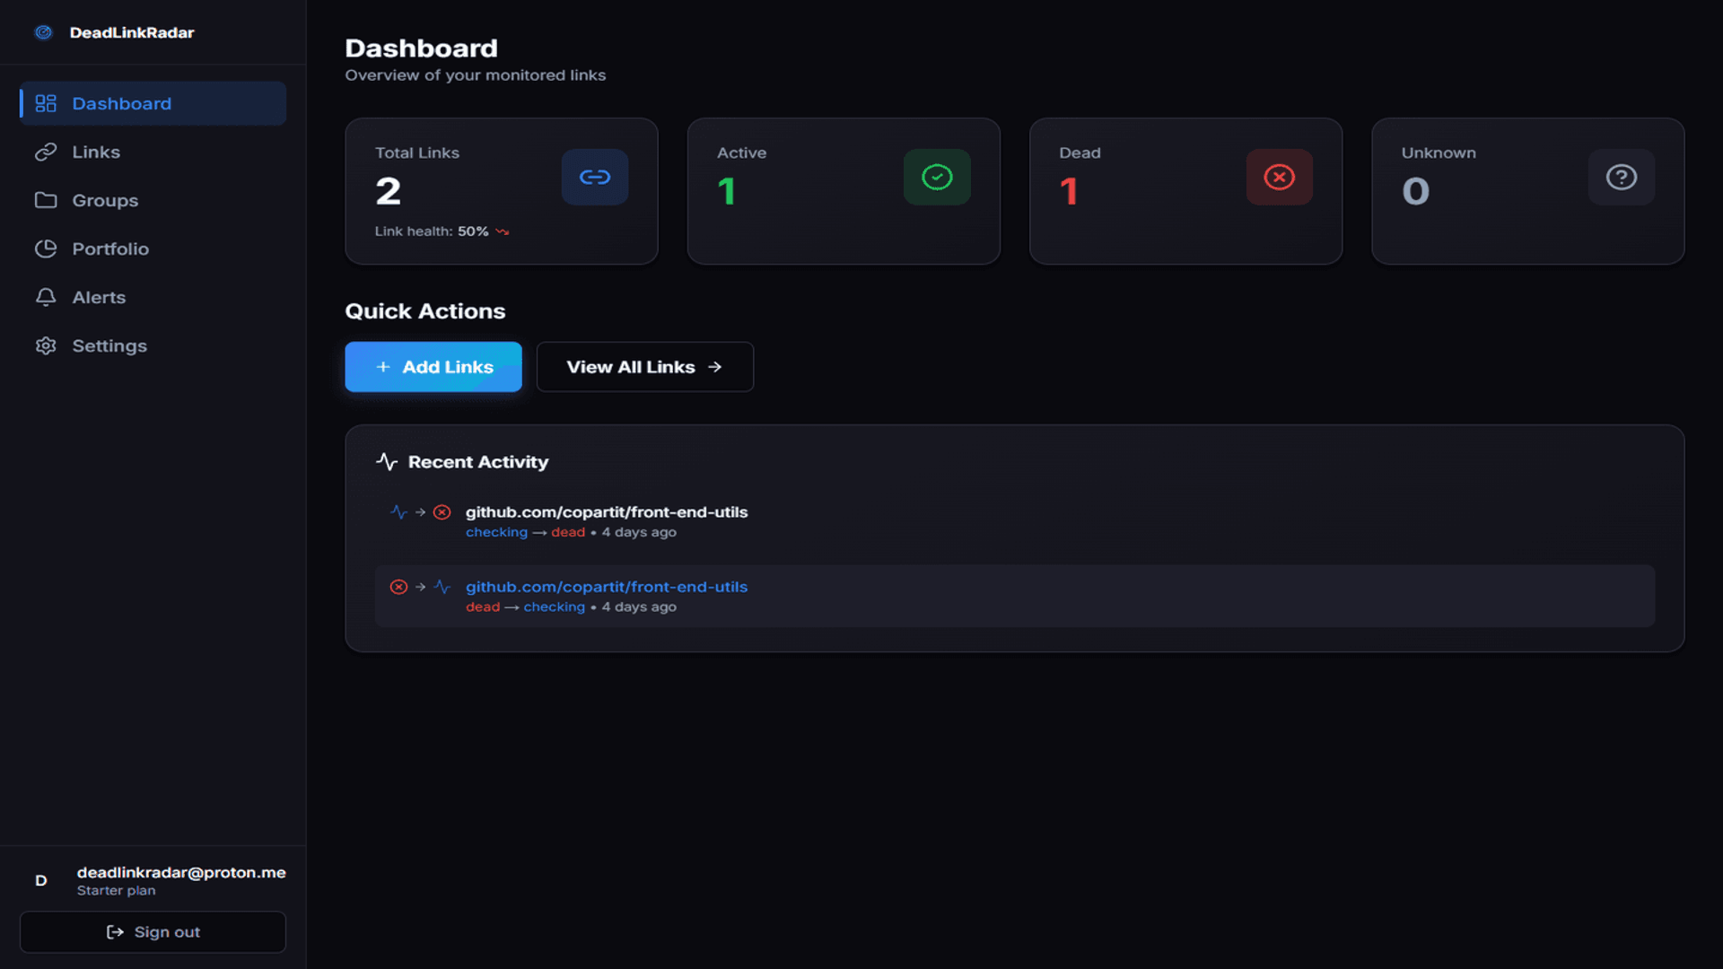The image size is (1723, 969).
Task: Click the question mark icon in Unknown card
Action: 1621,177
